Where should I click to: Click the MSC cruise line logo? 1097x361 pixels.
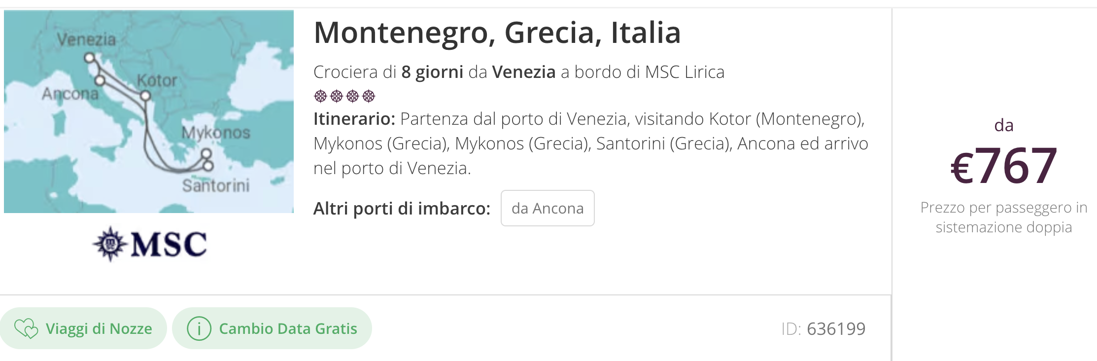click(x=149, y=244)
